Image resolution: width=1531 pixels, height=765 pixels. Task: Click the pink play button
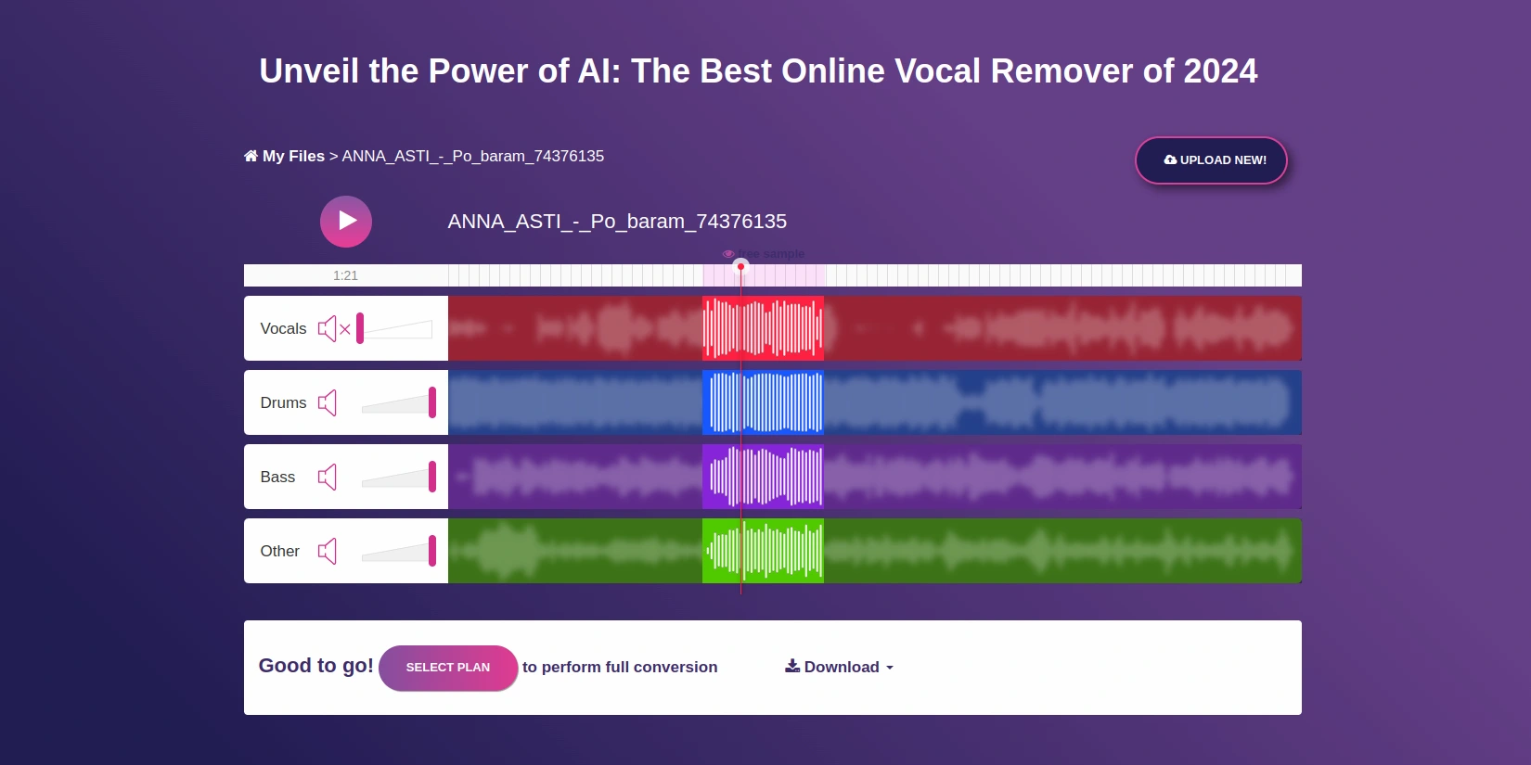pos(346,222)
